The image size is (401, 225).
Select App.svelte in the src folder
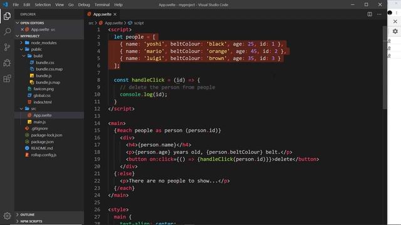coord(43,115)
